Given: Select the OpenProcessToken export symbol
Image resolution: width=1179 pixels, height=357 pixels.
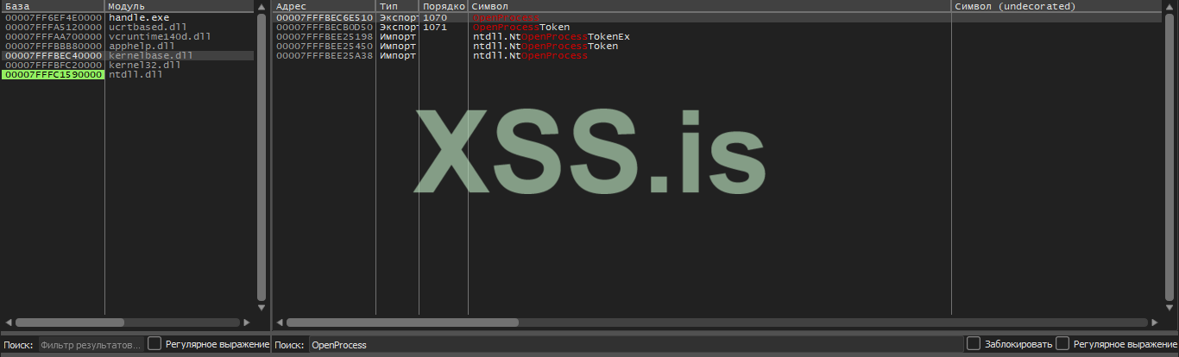Looking at the screenshot, I should [x=521, y=27].
